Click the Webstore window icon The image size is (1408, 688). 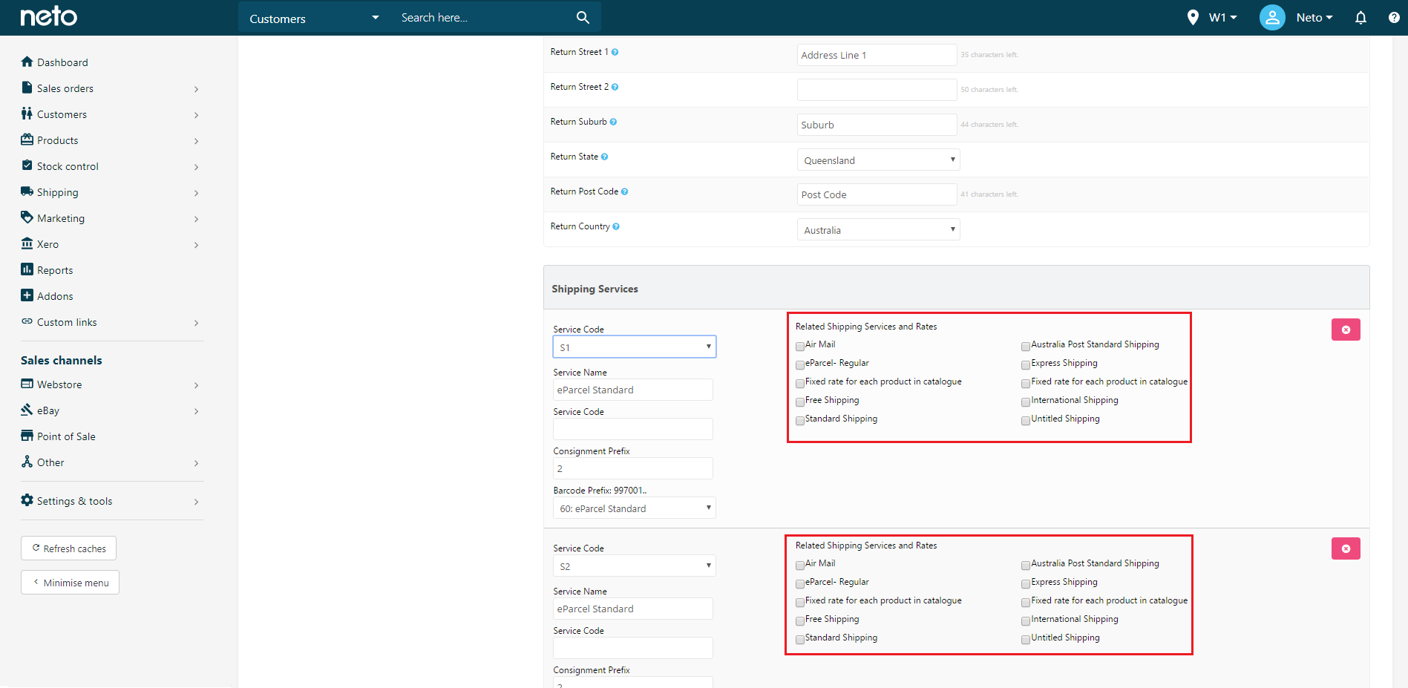click(27, 384)
